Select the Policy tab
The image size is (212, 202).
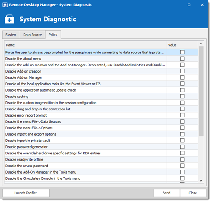(x=53, y=35)
